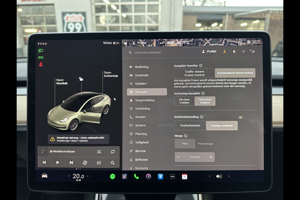Switch Marge setting to Percentage
Screen dimensions: 300x200
point(205,144)
